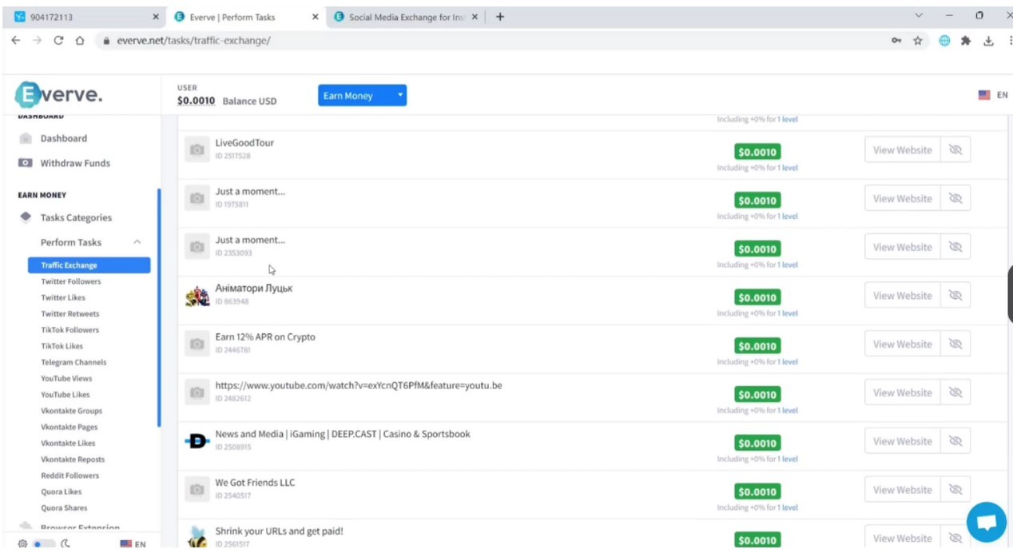Click the Shrink your URLs bee thumbnail
Viewport: 1013px width, 557px height.
197,537
